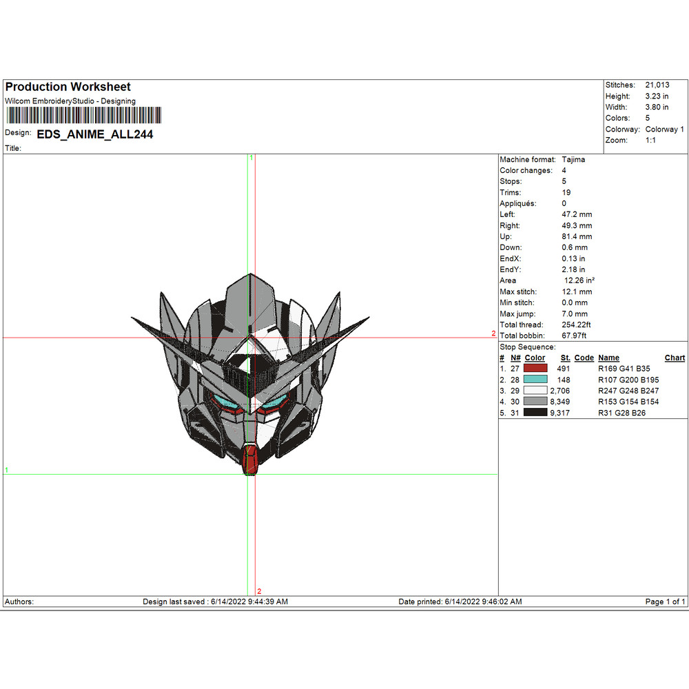This screenshot has height=689, width=689.
Task: Click the black swatch with 9,317 stitches
Action: 535,413
